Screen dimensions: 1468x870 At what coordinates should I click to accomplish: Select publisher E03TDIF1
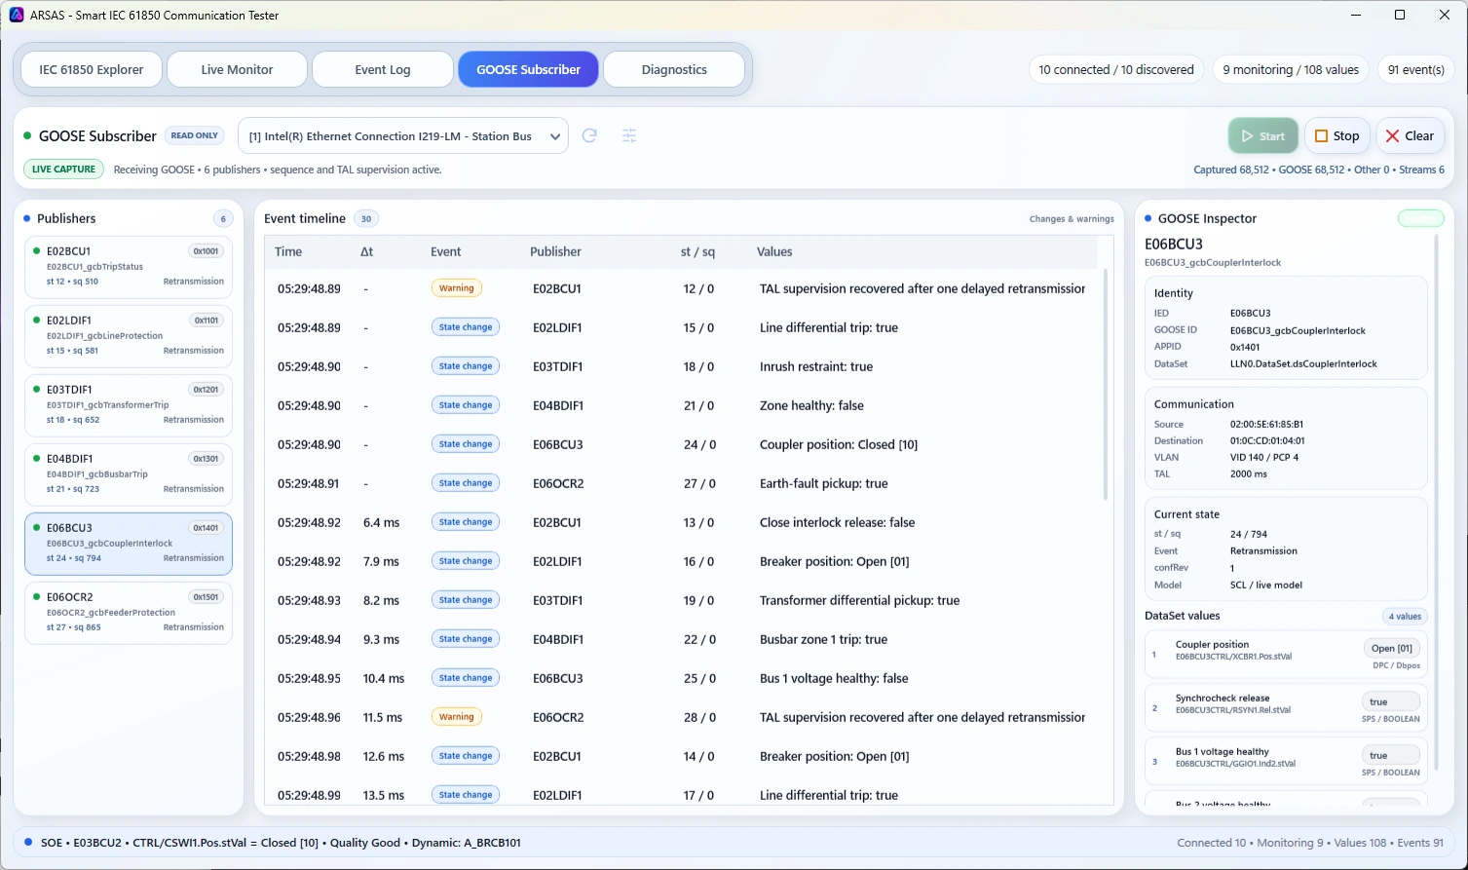[x=129, y=405]
